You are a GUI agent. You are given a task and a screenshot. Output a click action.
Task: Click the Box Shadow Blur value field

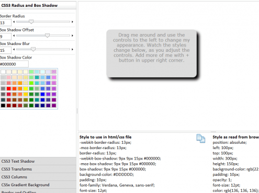click(x=5, y=50)
